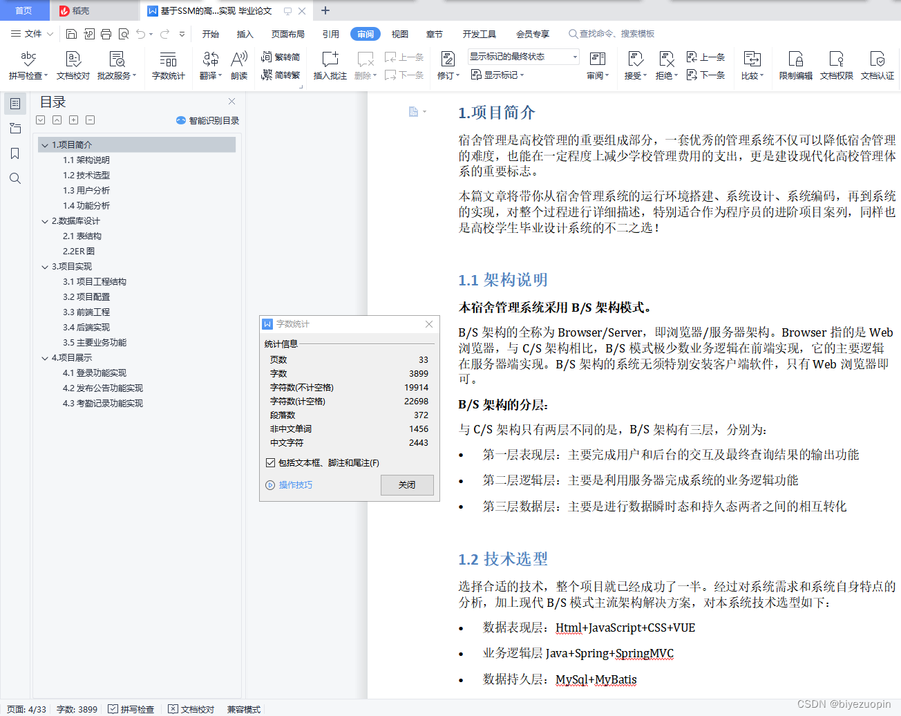This screenshot has height=716, width=901.
Task: Open the 显示标记 dropdown menu
Action: click(497, 75)
